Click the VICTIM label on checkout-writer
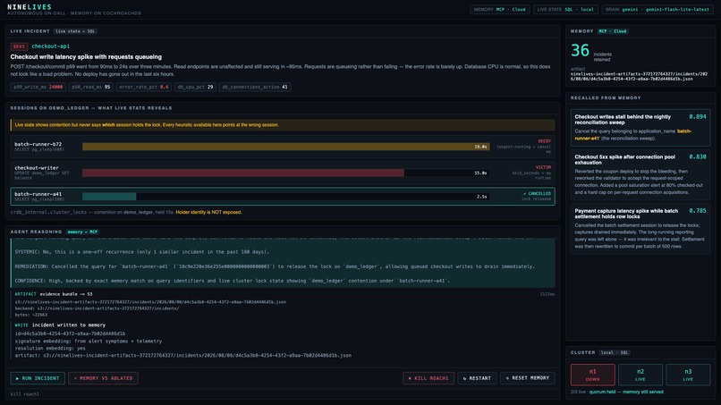The width and height of the screenshot is (721, 405). (543, 167)
